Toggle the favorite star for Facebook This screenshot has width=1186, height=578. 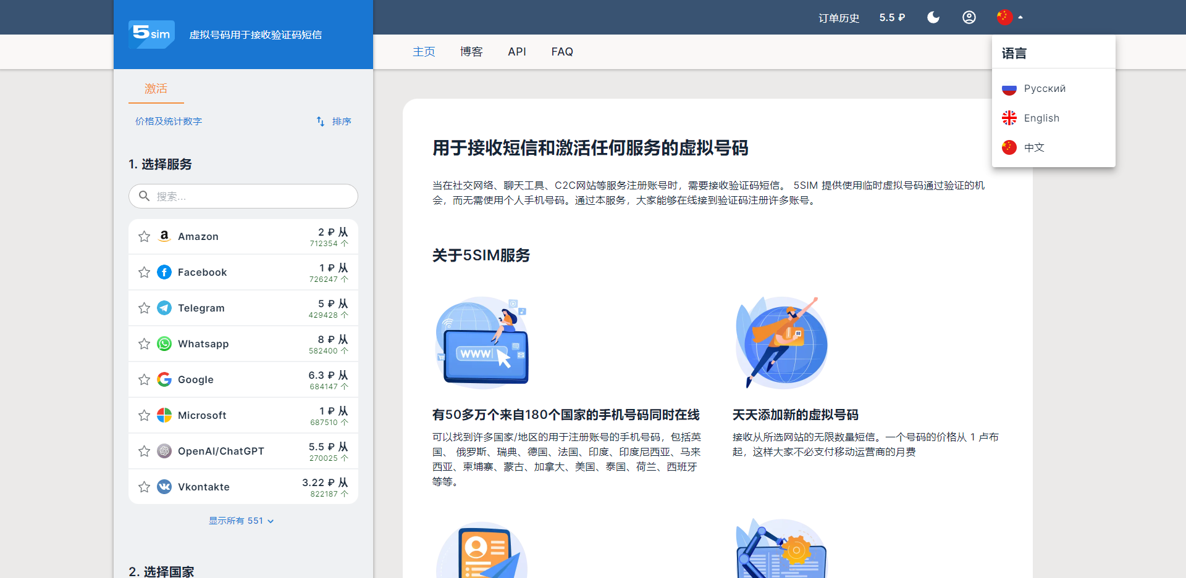(144, 272)
